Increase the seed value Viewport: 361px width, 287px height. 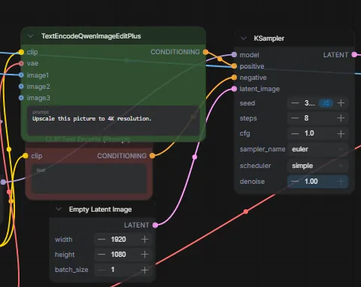(341, 103)
